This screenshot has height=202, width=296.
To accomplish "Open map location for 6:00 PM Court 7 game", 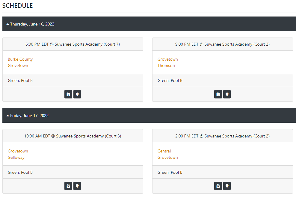I will (77, 94).
